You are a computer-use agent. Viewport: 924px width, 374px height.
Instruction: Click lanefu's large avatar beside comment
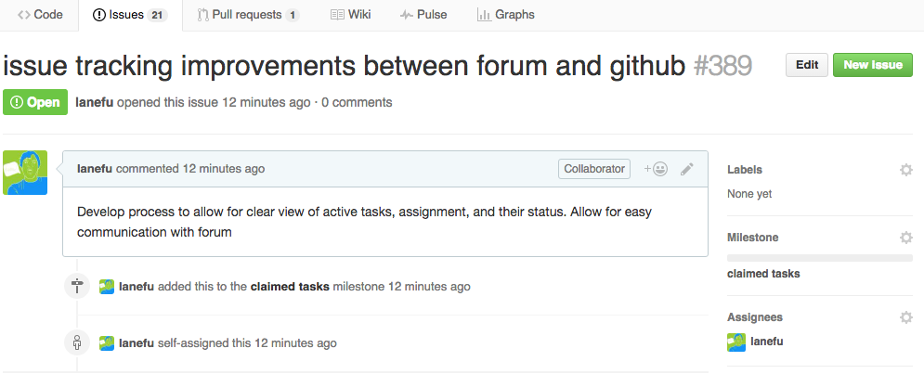click(x=25, y=173)
